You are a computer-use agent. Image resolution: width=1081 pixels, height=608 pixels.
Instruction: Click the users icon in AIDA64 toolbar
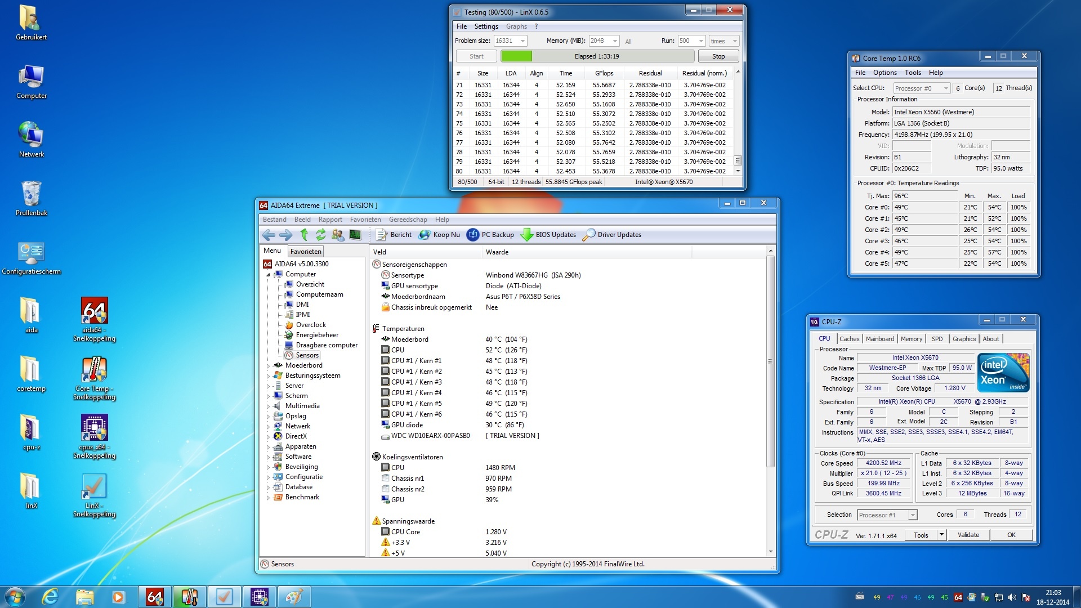pos(338,235)
